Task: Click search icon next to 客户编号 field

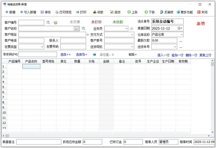Action: (x=48, y=23)
